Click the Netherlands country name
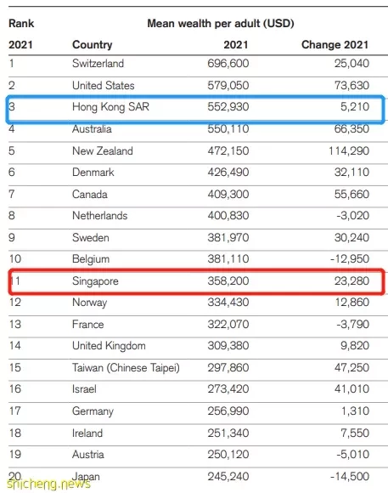388x493 pixels. pyautogui.click(x=100, y=216)
